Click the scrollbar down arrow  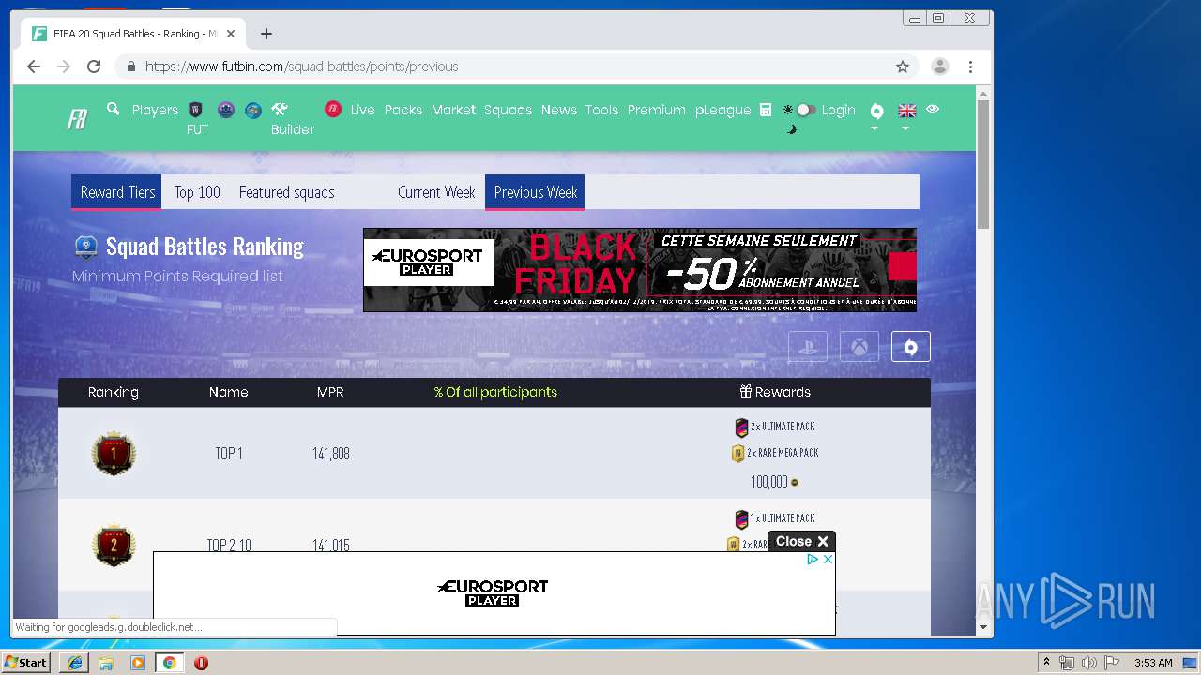pos(983,627)
